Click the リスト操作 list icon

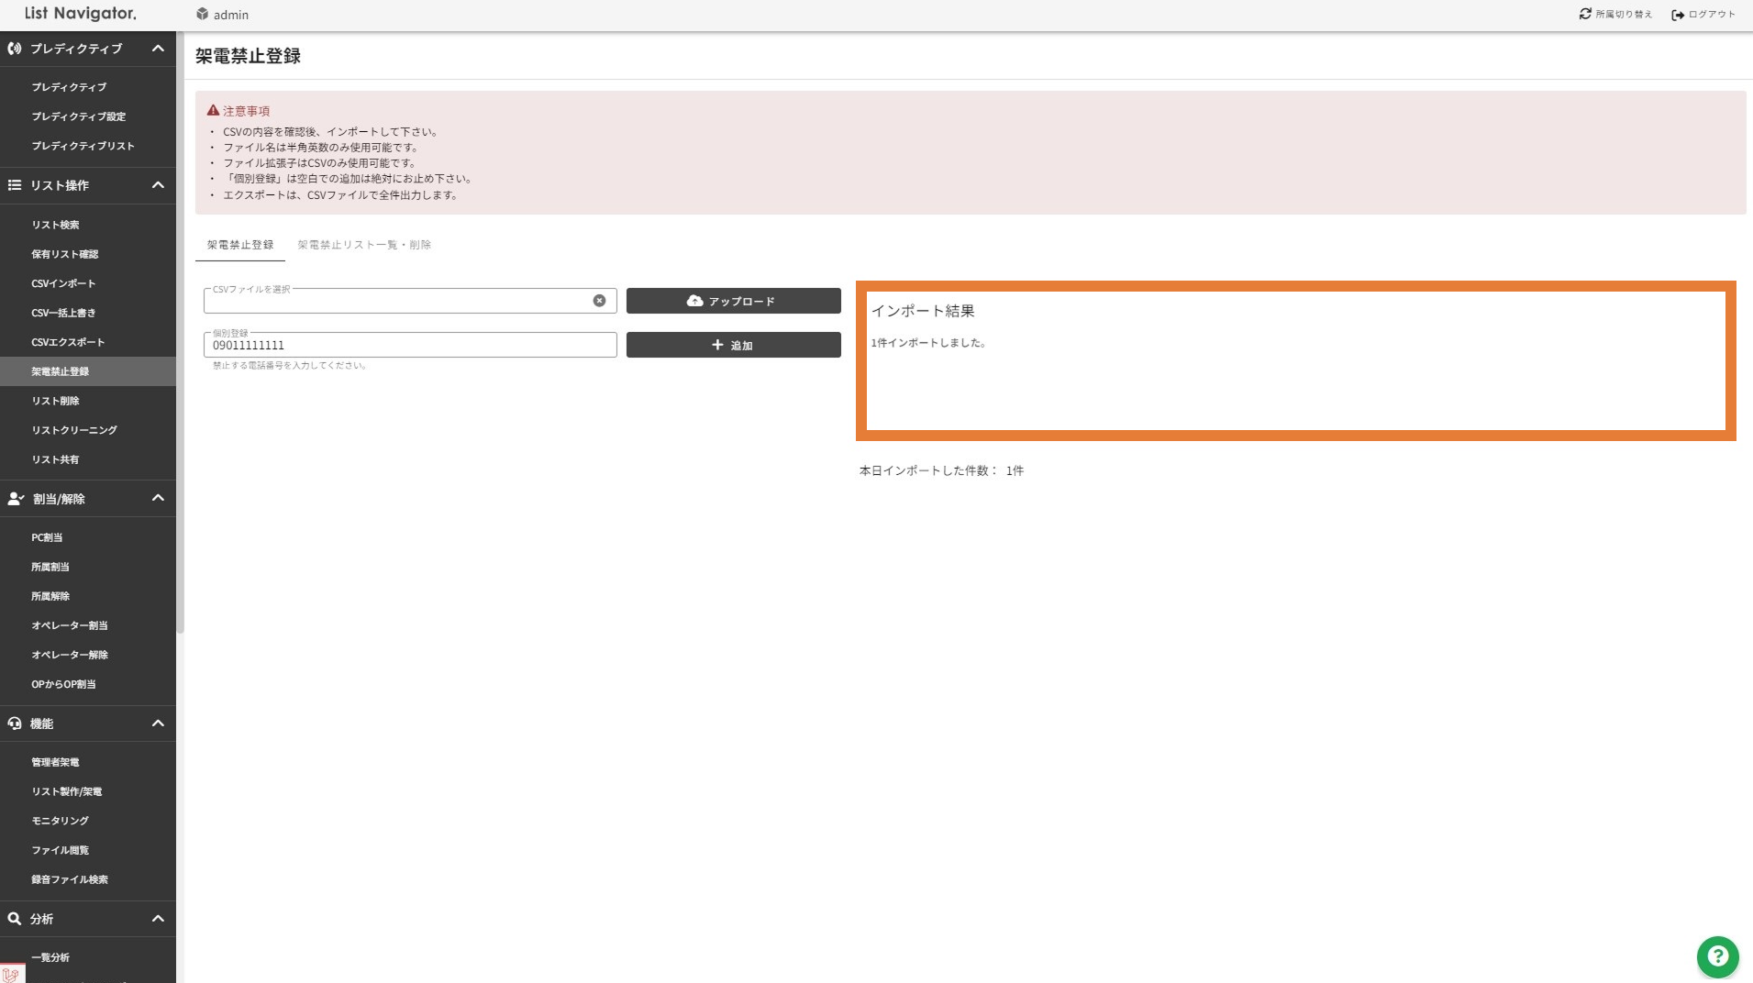point(15,185)
